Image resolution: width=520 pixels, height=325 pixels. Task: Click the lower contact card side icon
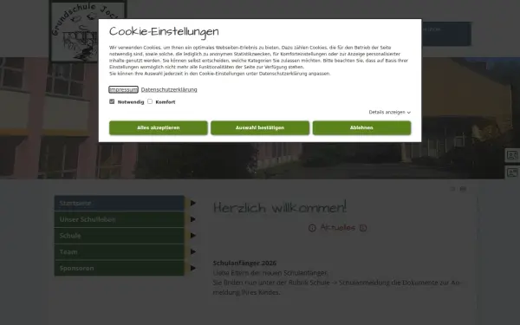(x=512, y=172)
